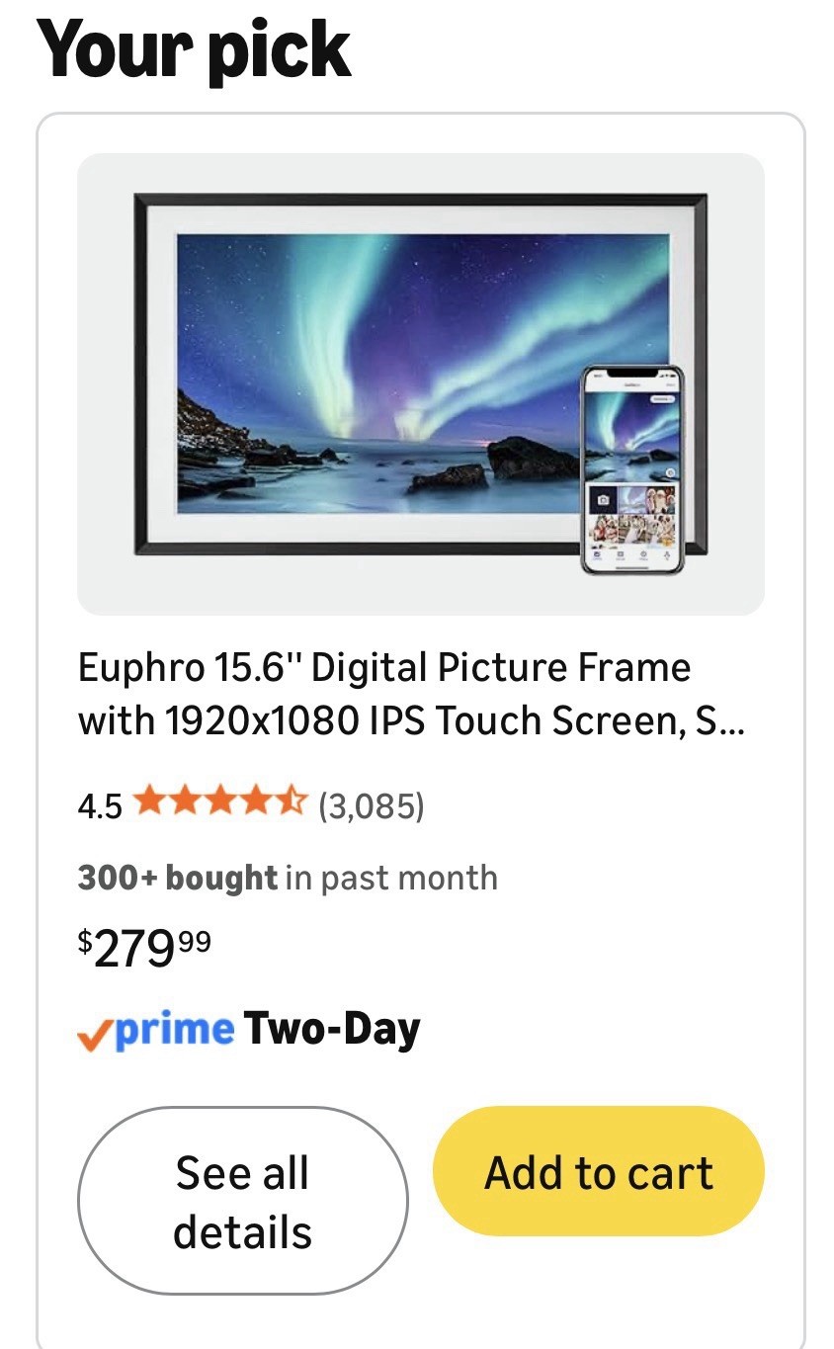Click the first orange rating star
Viewport: 834px width, 1349px height.
tap(149, 801)
